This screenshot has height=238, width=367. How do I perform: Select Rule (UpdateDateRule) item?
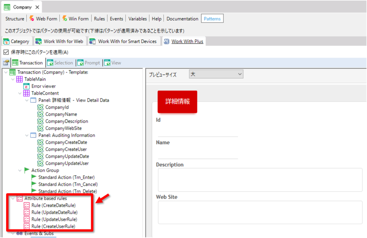point(55,212)
